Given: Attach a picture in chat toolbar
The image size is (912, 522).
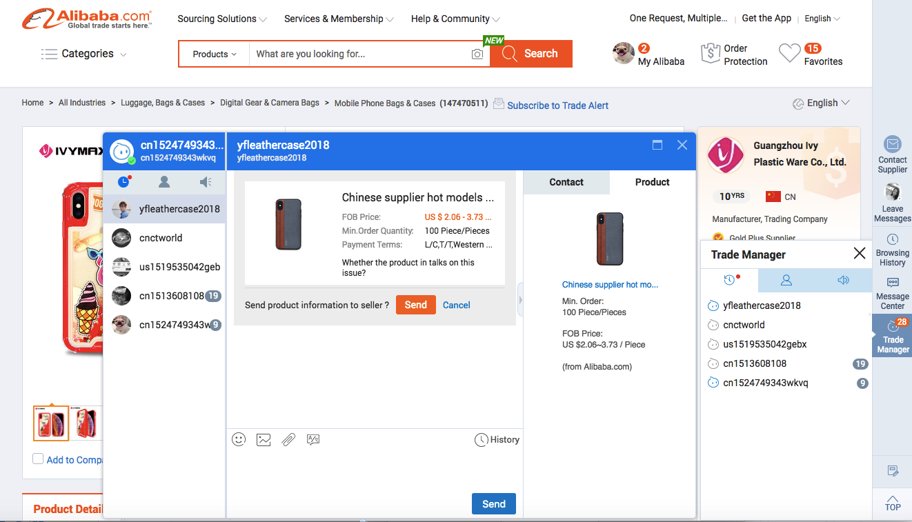Looking at the screenshot, I should tap(264, 439).
